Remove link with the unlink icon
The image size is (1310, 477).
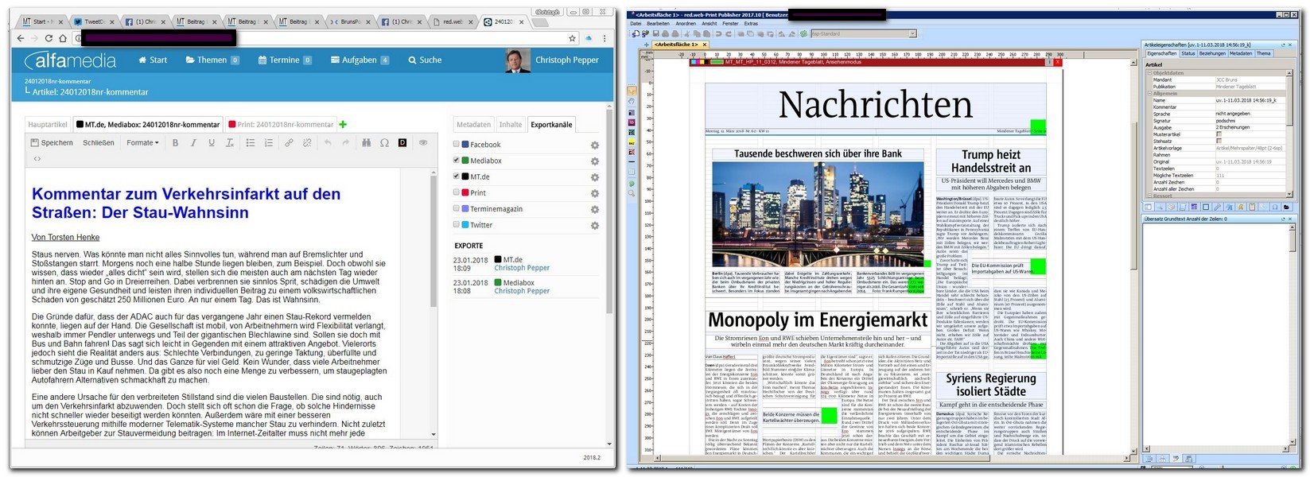coord(307,142)
